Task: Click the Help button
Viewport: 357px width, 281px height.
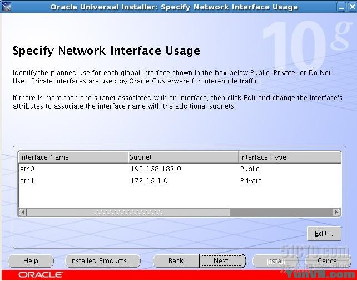Action: click(31, 261)
